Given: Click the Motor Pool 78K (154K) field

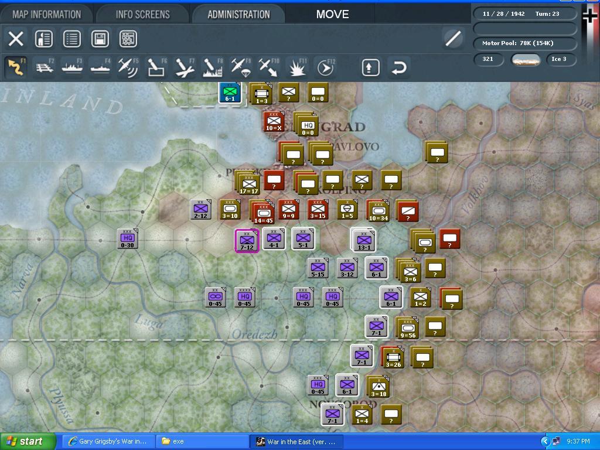Looking at the screenshot, I should click(x=524, y=43).
